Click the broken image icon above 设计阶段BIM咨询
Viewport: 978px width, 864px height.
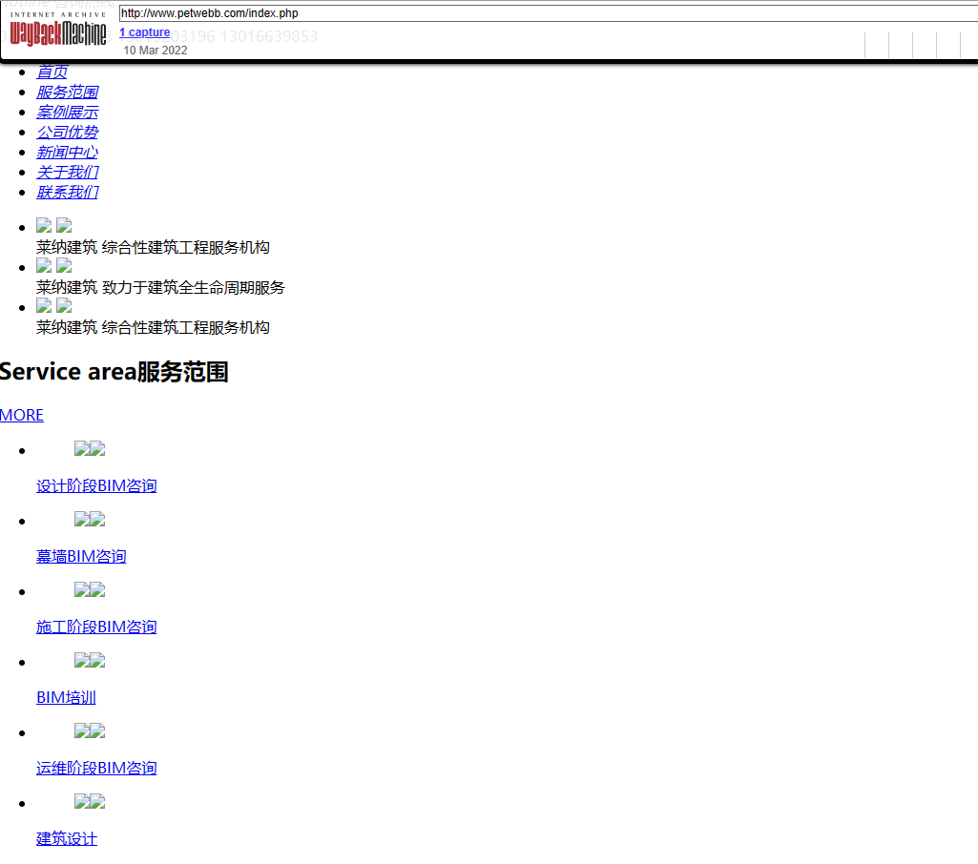[82, 449]
